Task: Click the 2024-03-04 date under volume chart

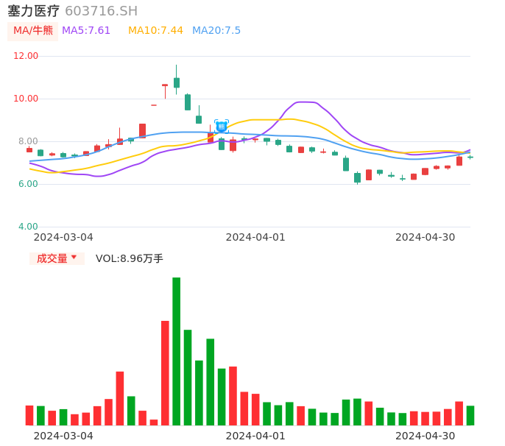Action: tap(63, 436)
